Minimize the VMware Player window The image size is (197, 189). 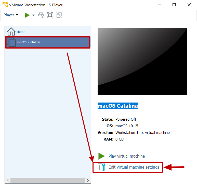click(x=159, y=5)
